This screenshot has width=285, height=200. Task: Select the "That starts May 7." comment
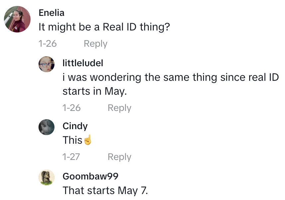[x=105, y=191]
